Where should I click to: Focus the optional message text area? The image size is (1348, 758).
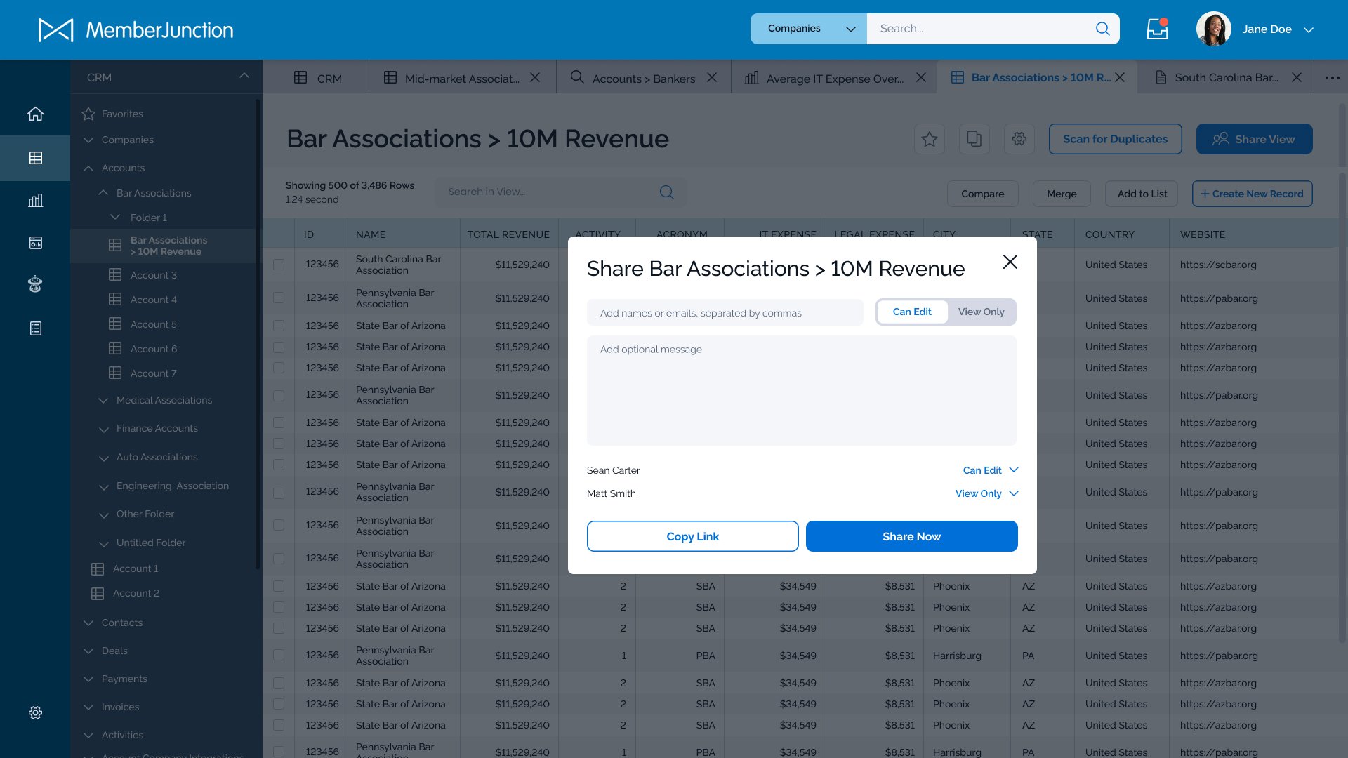801,390
